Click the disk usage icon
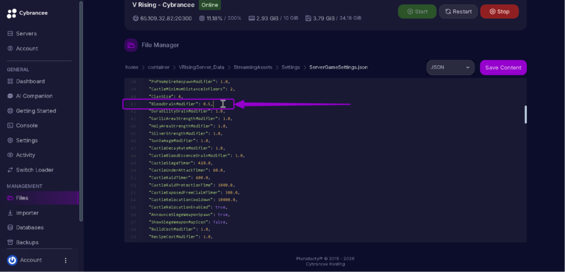The width and height of the screenshot is (565, 272). coord(308,18)
